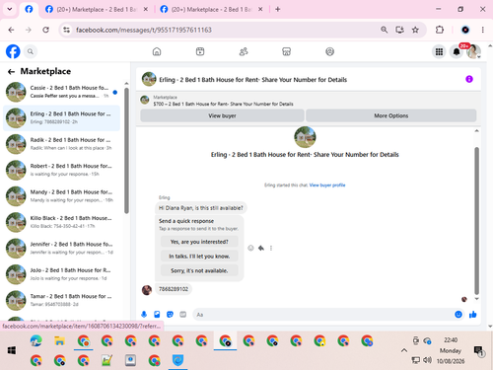Viewport: 493px width, 370px height.
Task: Switch to the second Marketplace browser tab
Action: 97,10
